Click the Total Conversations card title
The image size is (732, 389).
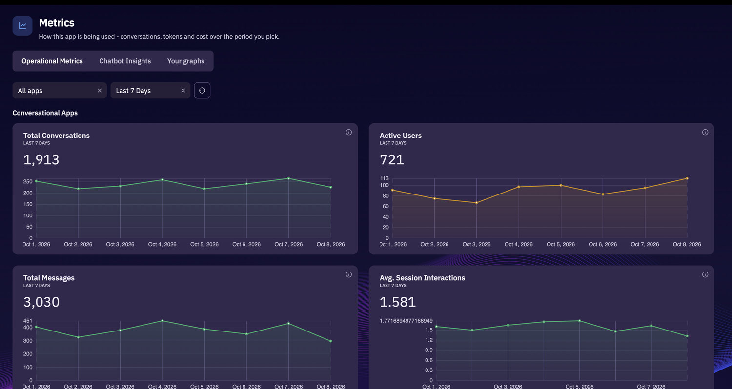tap(57, 136)
